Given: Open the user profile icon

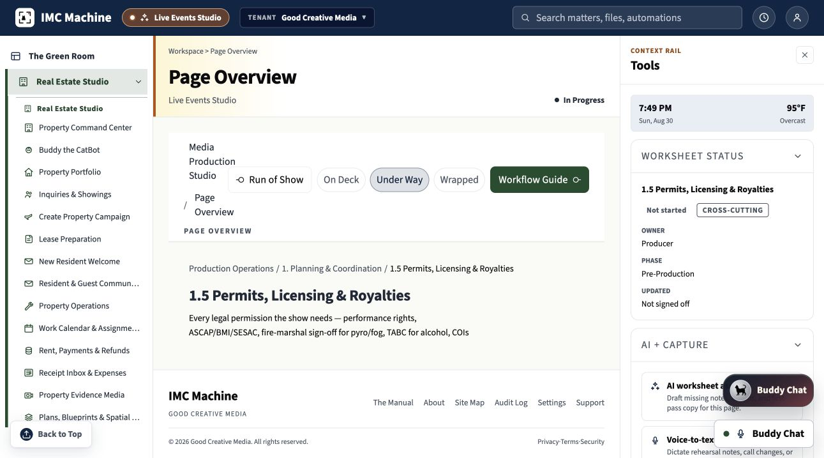Looking at the screenshot, I should (x=797, y=18).
